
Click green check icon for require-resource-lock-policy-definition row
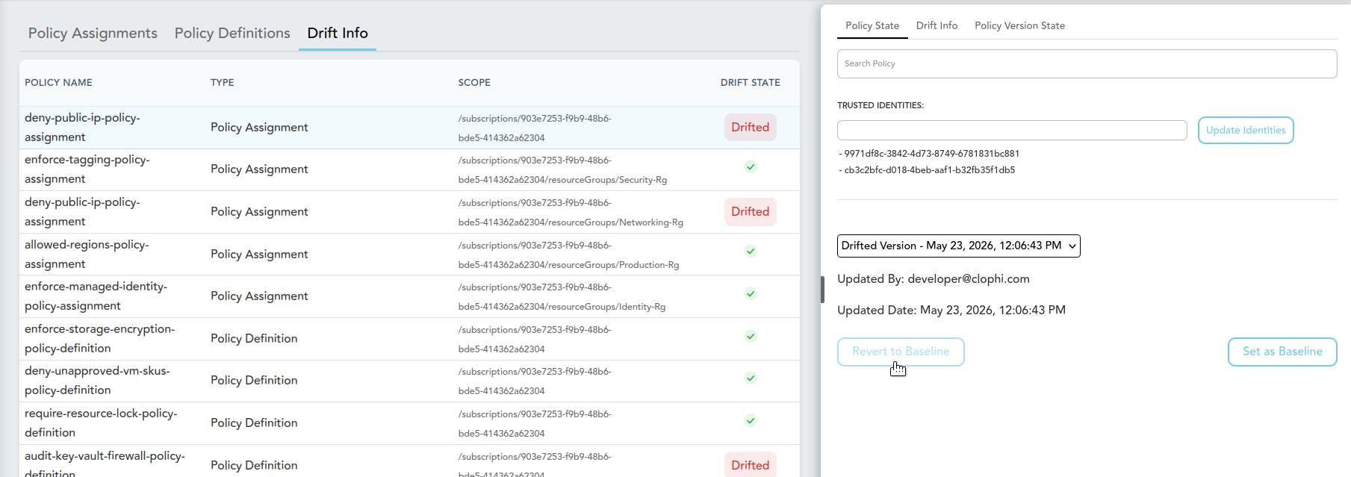coord(751,421)
